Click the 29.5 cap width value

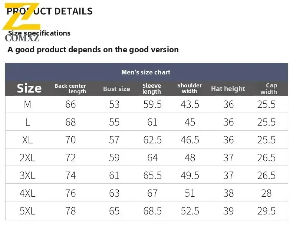pyautogui.click(x=266, y=211)
